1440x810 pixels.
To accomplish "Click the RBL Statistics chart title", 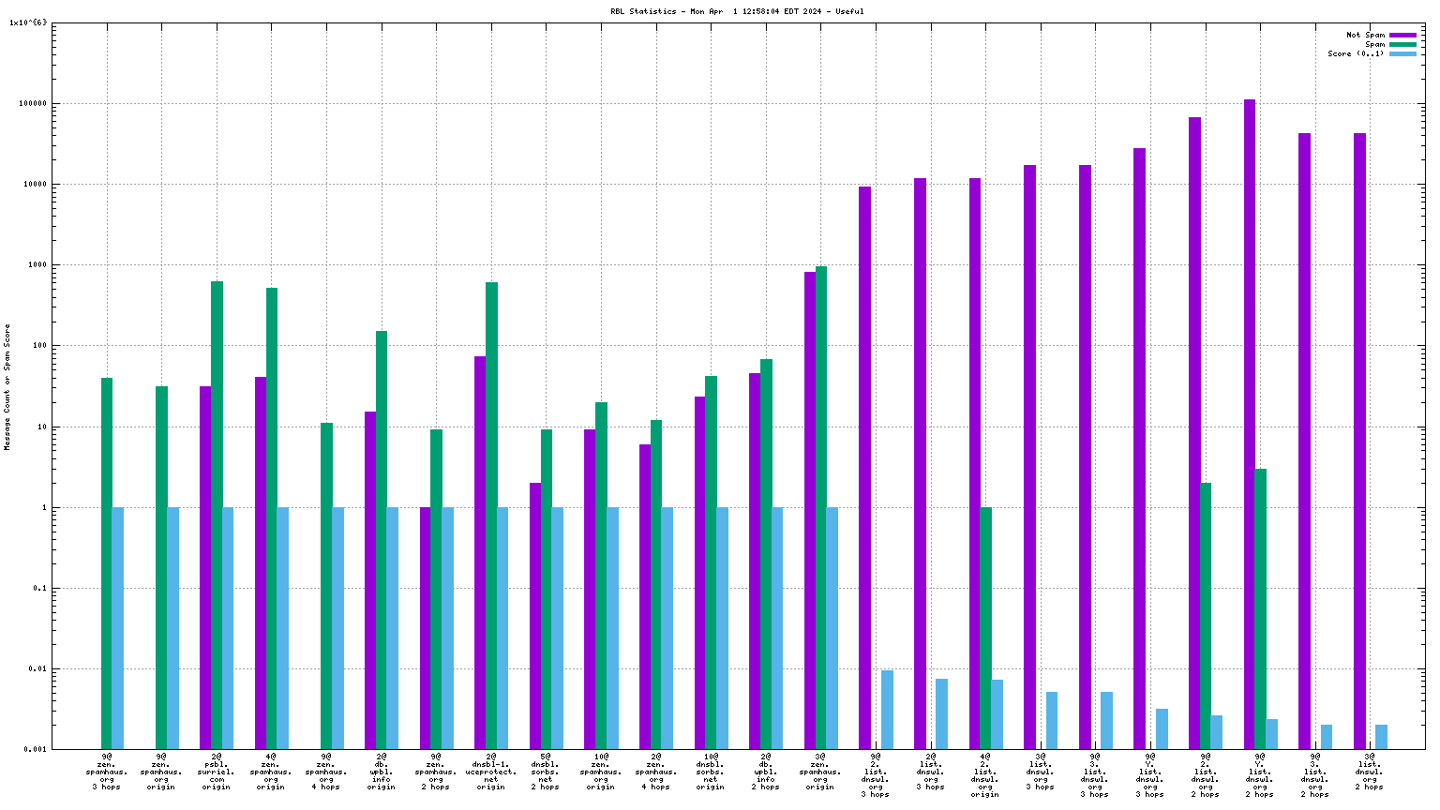I will (737, 11).
